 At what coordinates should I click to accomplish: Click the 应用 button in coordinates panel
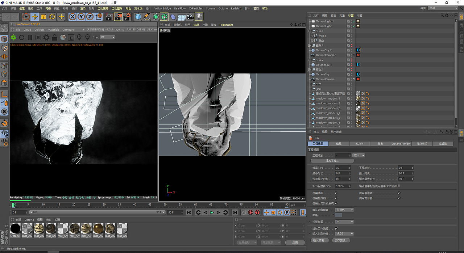[295, 243]
